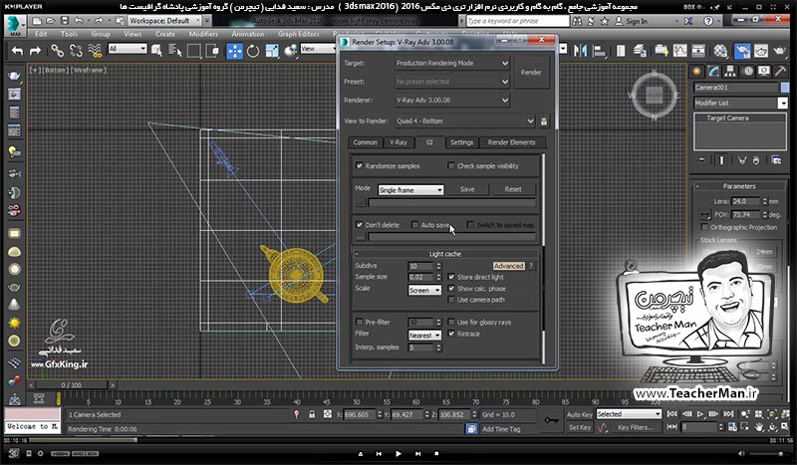Open View to Render dropdown
Viewport: 797px width, 465px height.
[464, 120]
